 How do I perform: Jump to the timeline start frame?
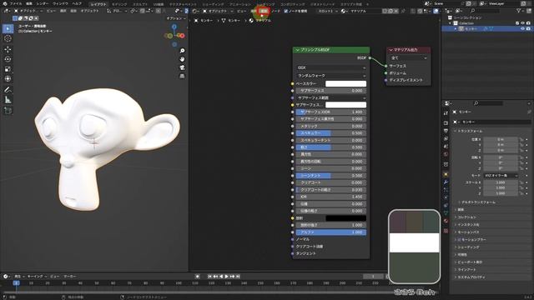click(209, 277)
